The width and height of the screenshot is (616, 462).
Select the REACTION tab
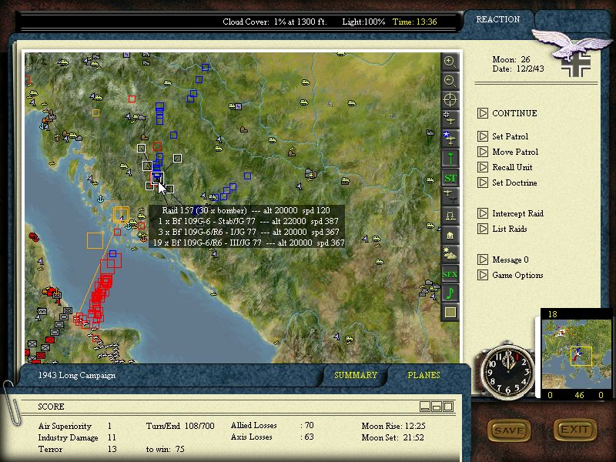[x=497, y=20]
